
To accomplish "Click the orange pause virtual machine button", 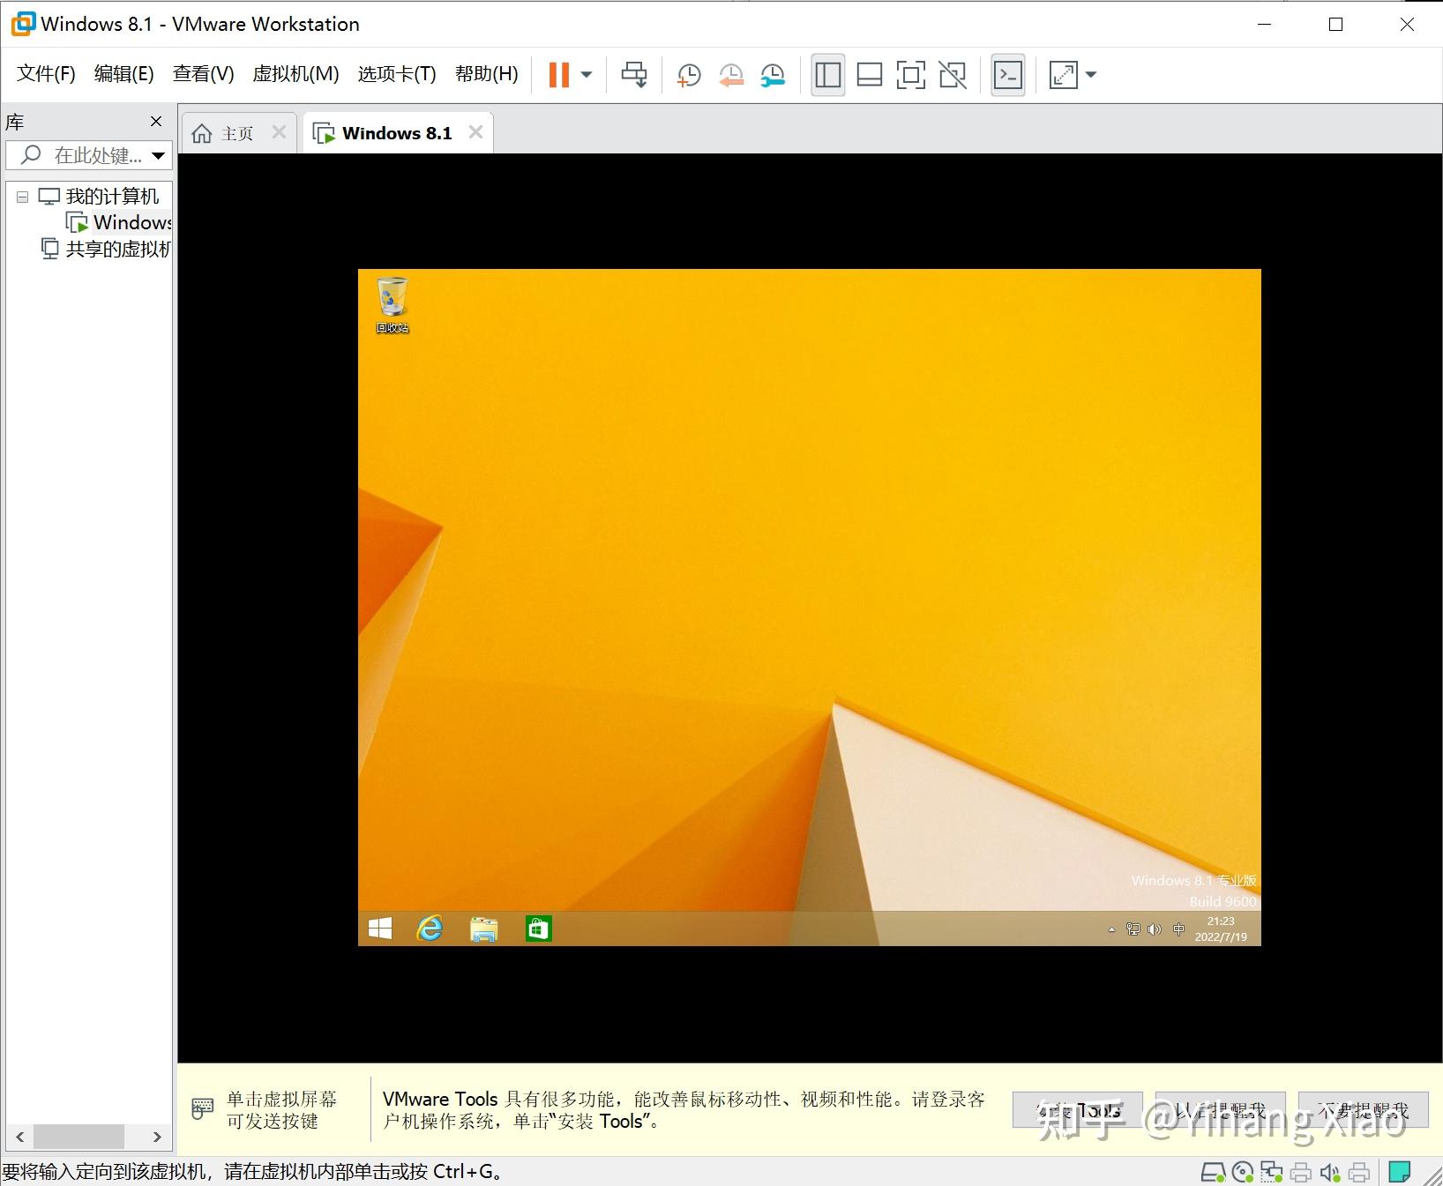I will [558, 75].
